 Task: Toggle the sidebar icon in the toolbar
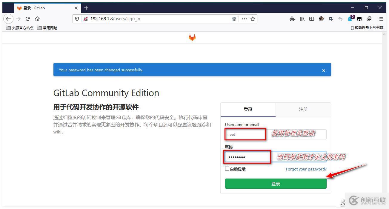click(x=312, y=19)
